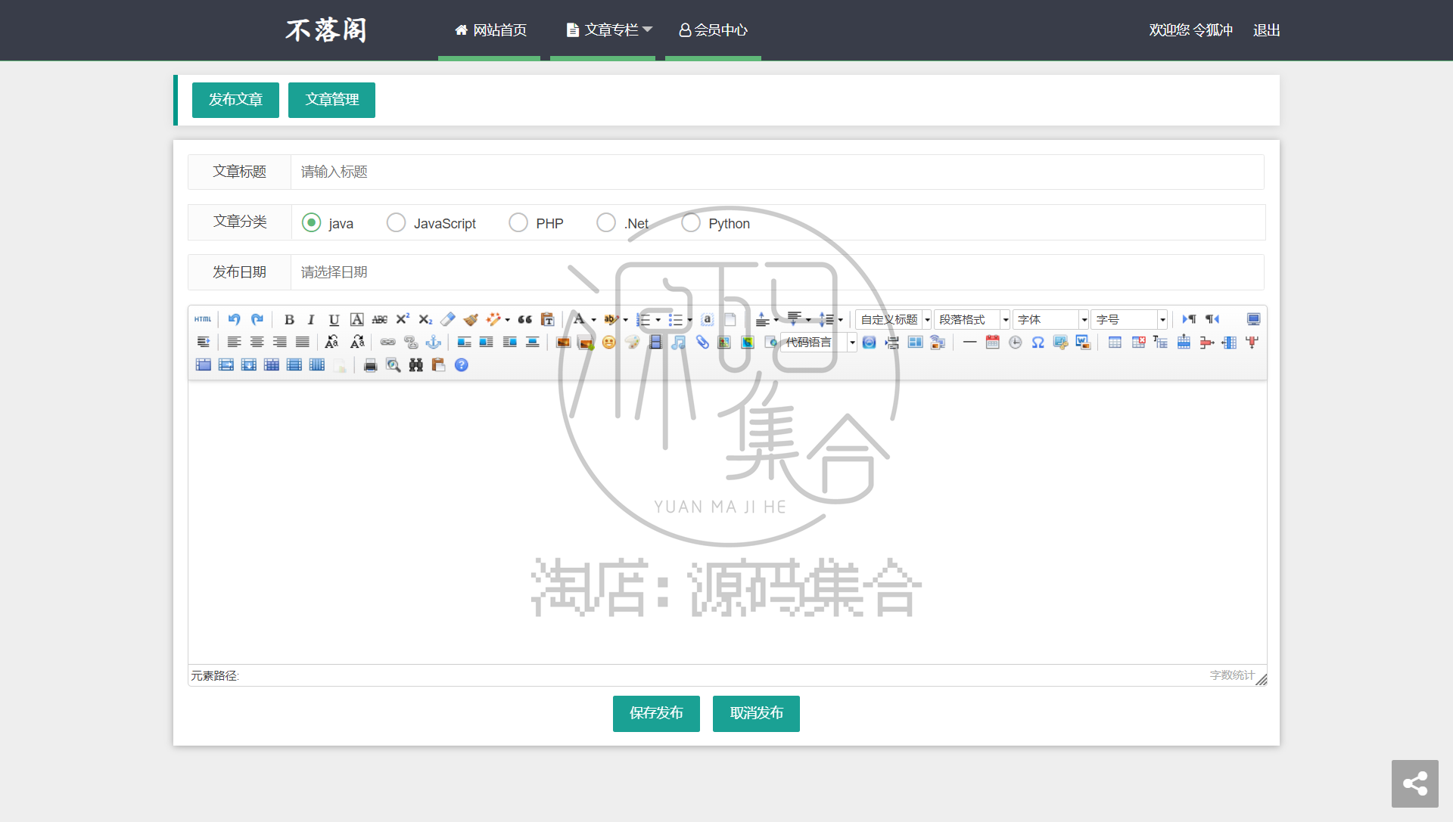Select the PHP category radio
Image resolution: width=1453 pixels, height=822 pixels.
click(x=518, y=222)
